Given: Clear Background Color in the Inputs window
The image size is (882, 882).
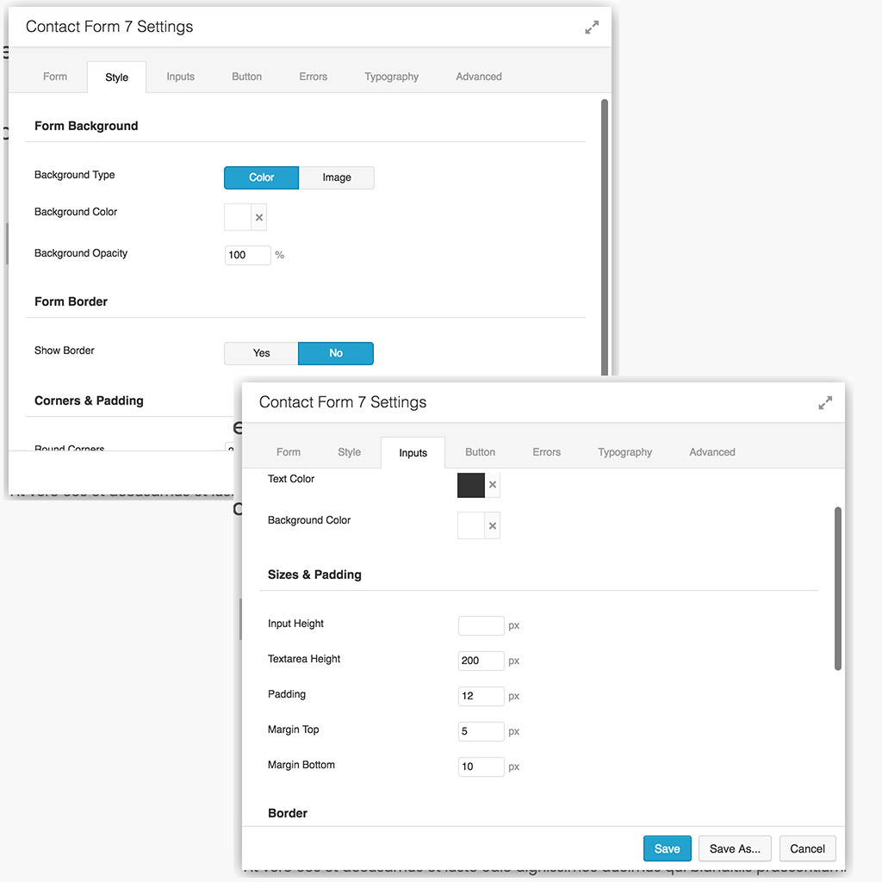Looking at the screenshot, I should (492, 525).
